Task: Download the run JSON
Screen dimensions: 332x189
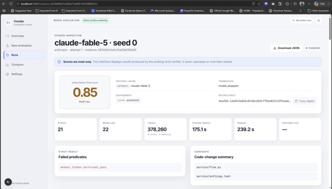Action: (x=286, y=48)
